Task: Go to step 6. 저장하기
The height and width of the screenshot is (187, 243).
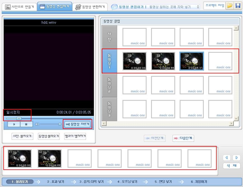Action: pyautogui.click(x=199, y=182)
